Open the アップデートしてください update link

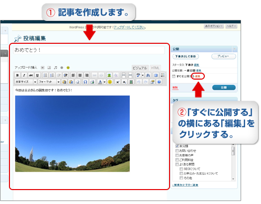click(130, 27)
